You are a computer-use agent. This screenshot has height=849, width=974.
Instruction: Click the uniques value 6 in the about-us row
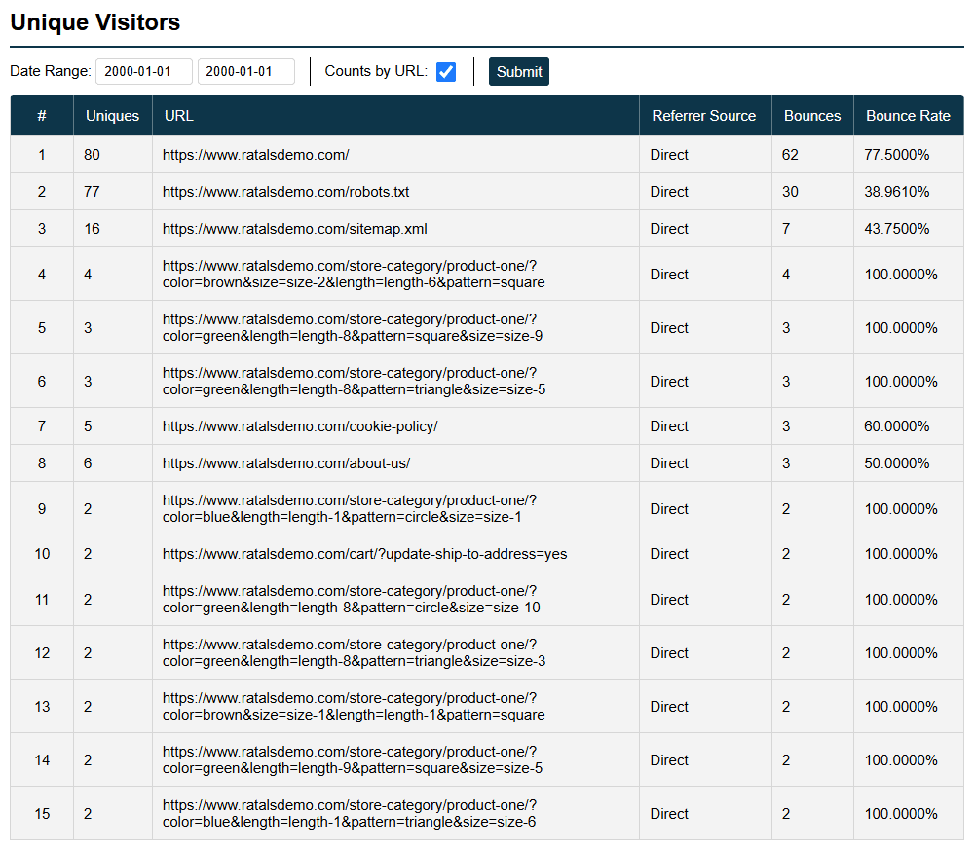[88, 464]
